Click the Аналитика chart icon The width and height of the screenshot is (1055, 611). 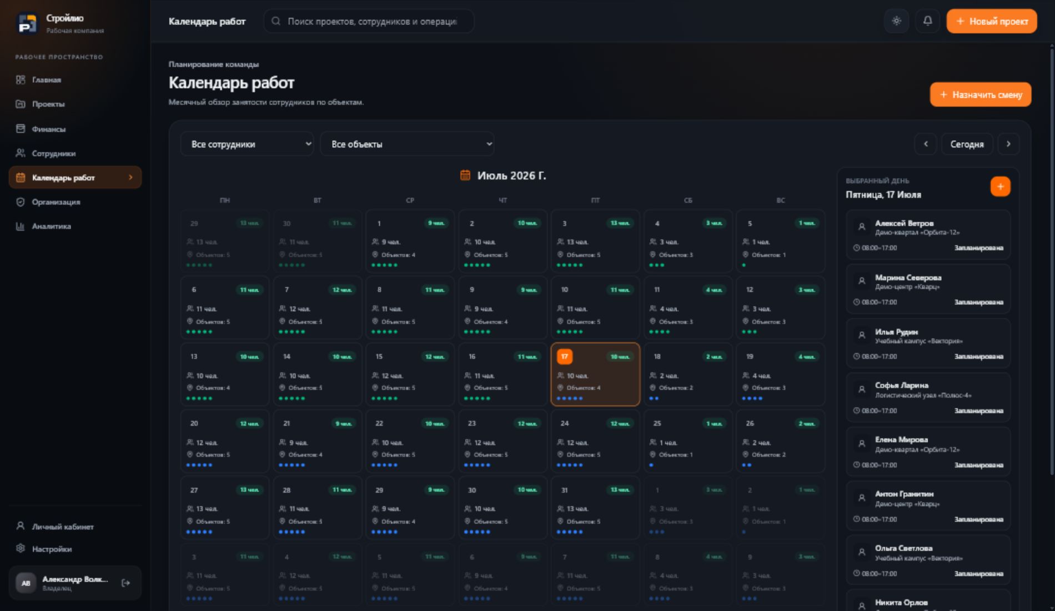21,226
